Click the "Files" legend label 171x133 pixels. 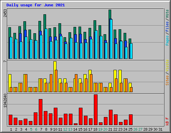[167, 27]
